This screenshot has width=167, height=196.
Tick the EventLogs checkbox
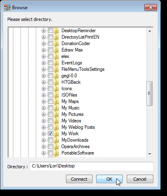pos(50,63)
